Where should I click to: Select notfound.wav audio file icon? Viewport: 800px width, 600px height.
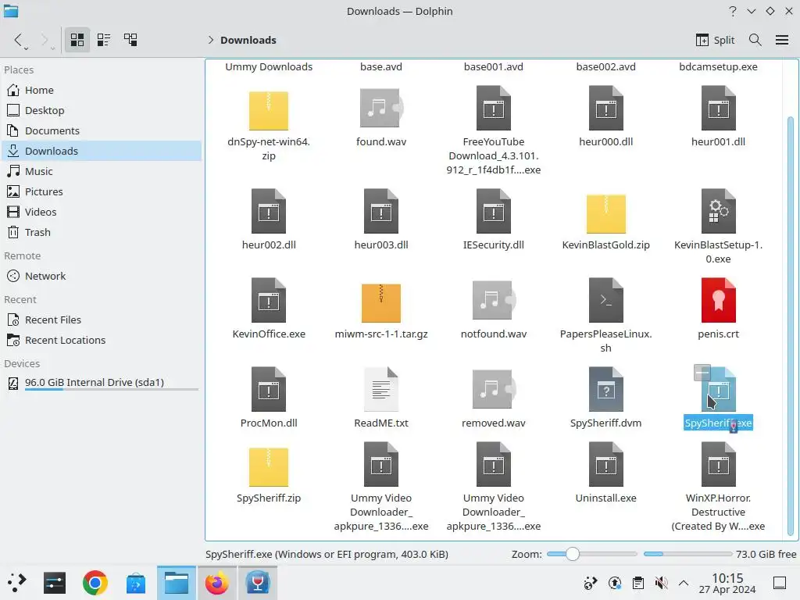(494, 300)
